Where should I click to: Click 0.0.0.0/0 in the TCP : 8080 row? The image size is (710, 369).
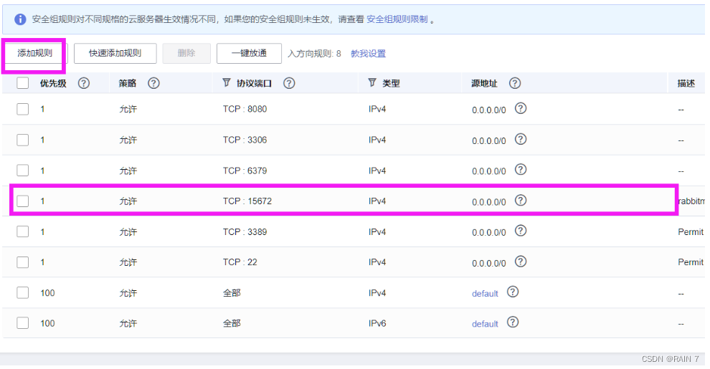(x=488, y=110)
